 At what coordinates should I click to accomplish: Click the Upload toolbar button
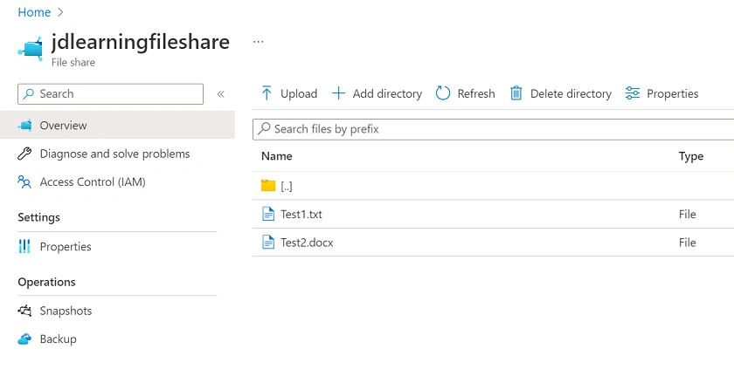click(289, 93)
